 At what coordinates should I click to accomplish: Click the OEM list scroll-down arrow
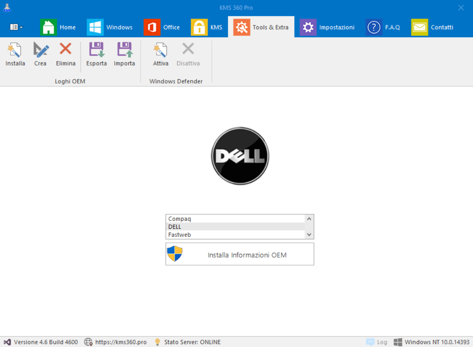(x=309, y=234)
